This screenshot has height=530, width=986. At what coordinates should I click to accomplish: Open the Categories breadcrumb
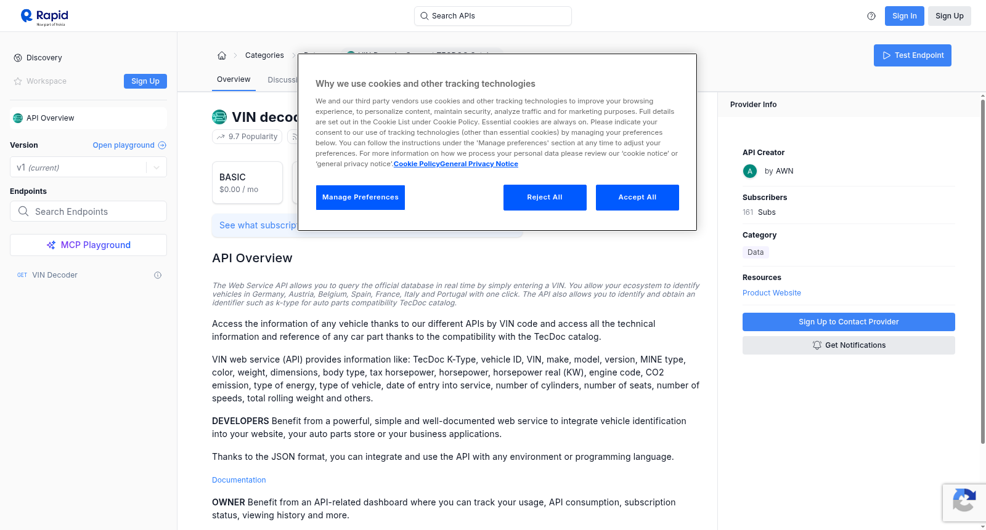point(264,55)
